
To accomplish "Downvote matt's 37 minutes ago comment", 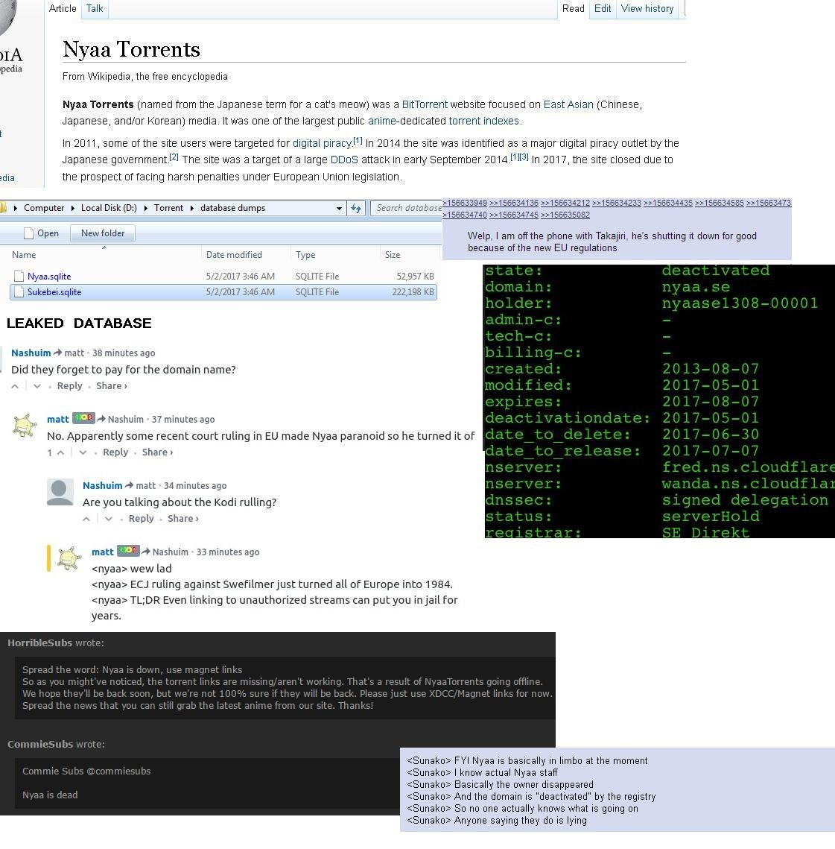I will click(x=83, y=452).
